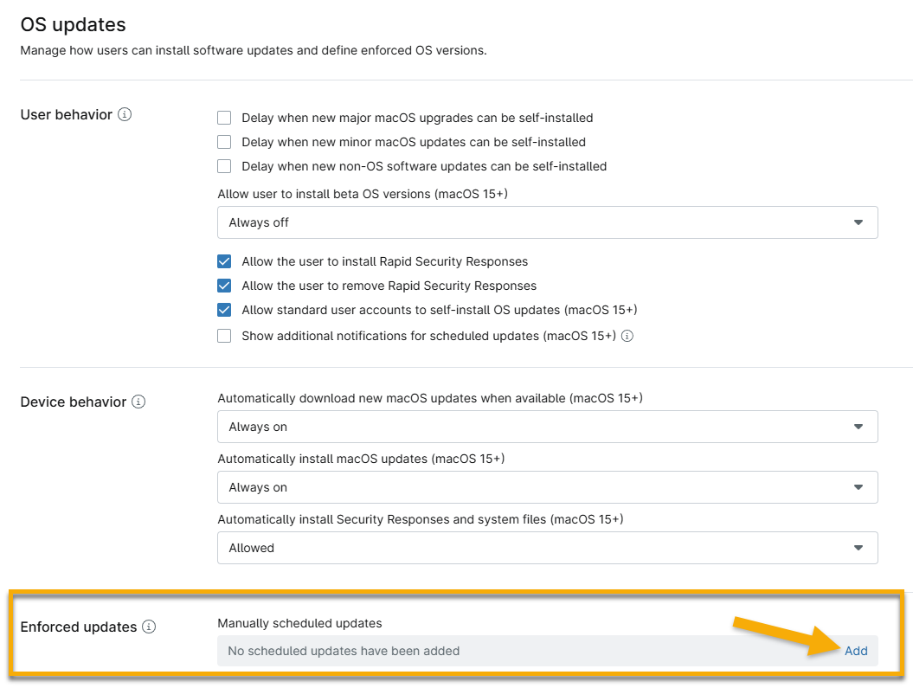This screenshot has width=913, height=688.
Task: Click chevron on the download updates dropdown
Action: (858, 427)
